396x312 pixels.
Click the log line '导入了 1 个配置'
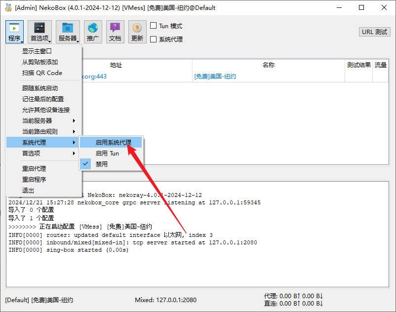tap(31, 218)
